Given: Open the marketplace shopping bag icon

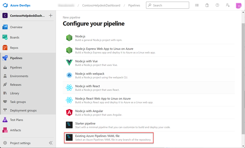Looking at the screenshot, I should tap(207, 5).
